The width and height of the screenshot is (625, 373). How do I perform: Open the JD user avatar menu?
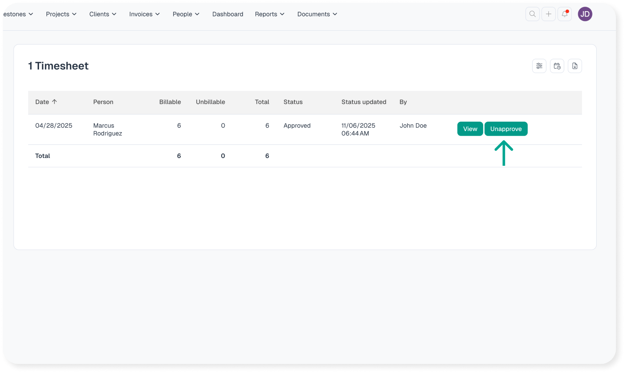tap(585, 14)
